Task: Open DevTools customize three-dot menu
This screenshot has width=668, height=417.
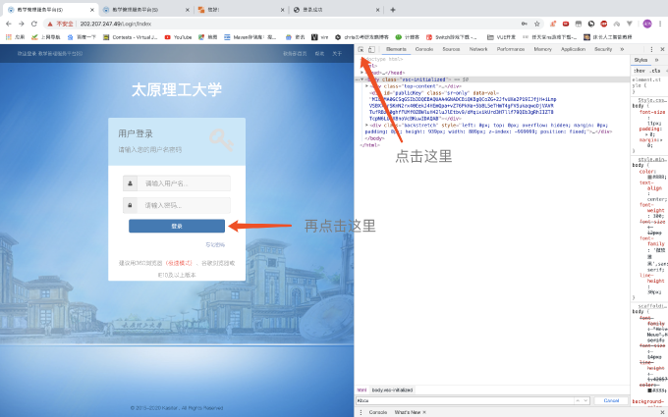Action: (x=651, y=49)
